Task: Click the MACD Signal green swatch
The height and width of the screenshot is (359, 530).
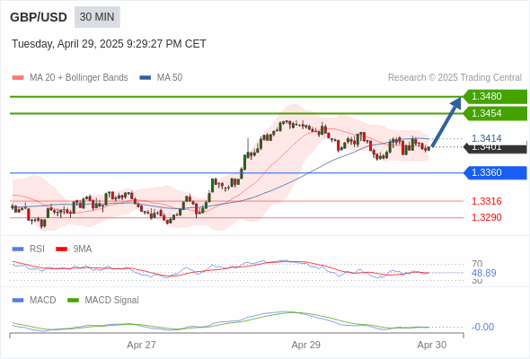Action: coord(73,301)
